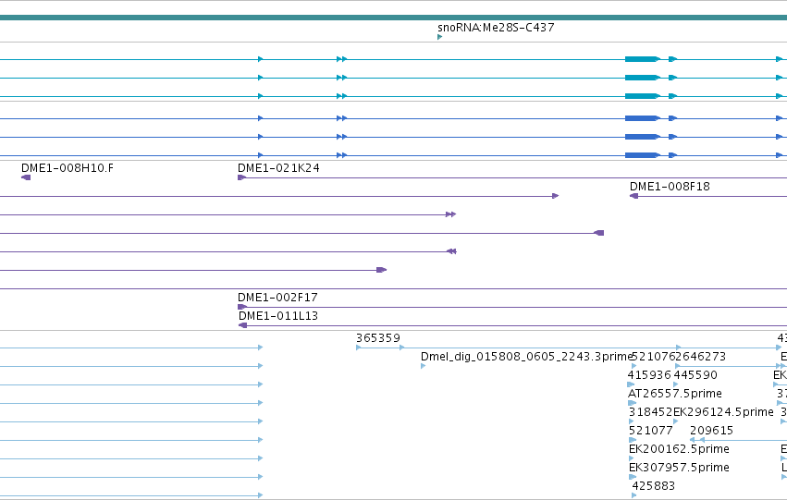
Task: Click the snoRNA:Me28S-C437 feature label
Action: tap(496, 28)
